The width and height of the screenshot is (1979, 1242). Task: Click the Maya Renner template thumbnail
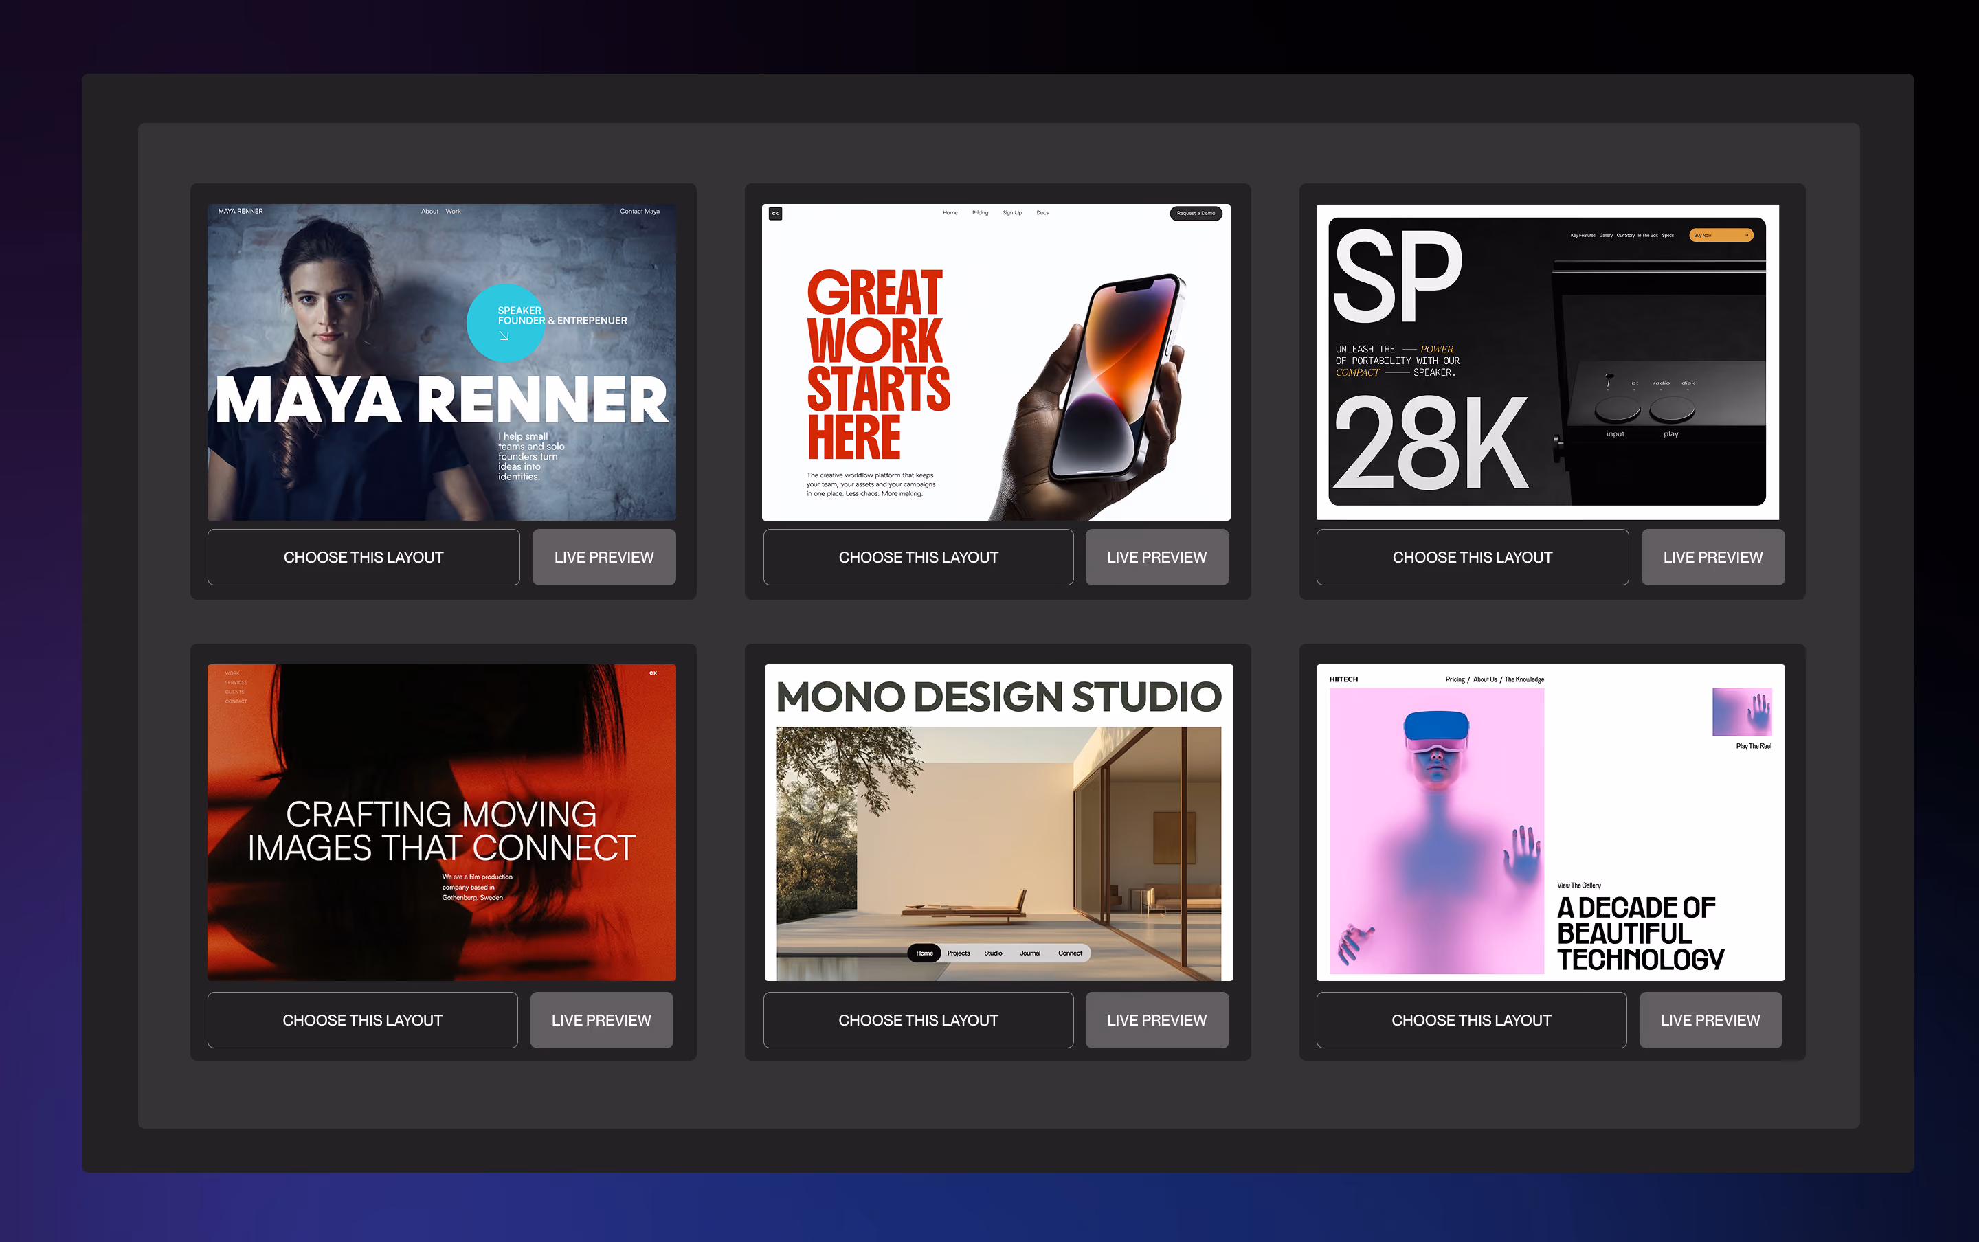click(x=442, y=362)
